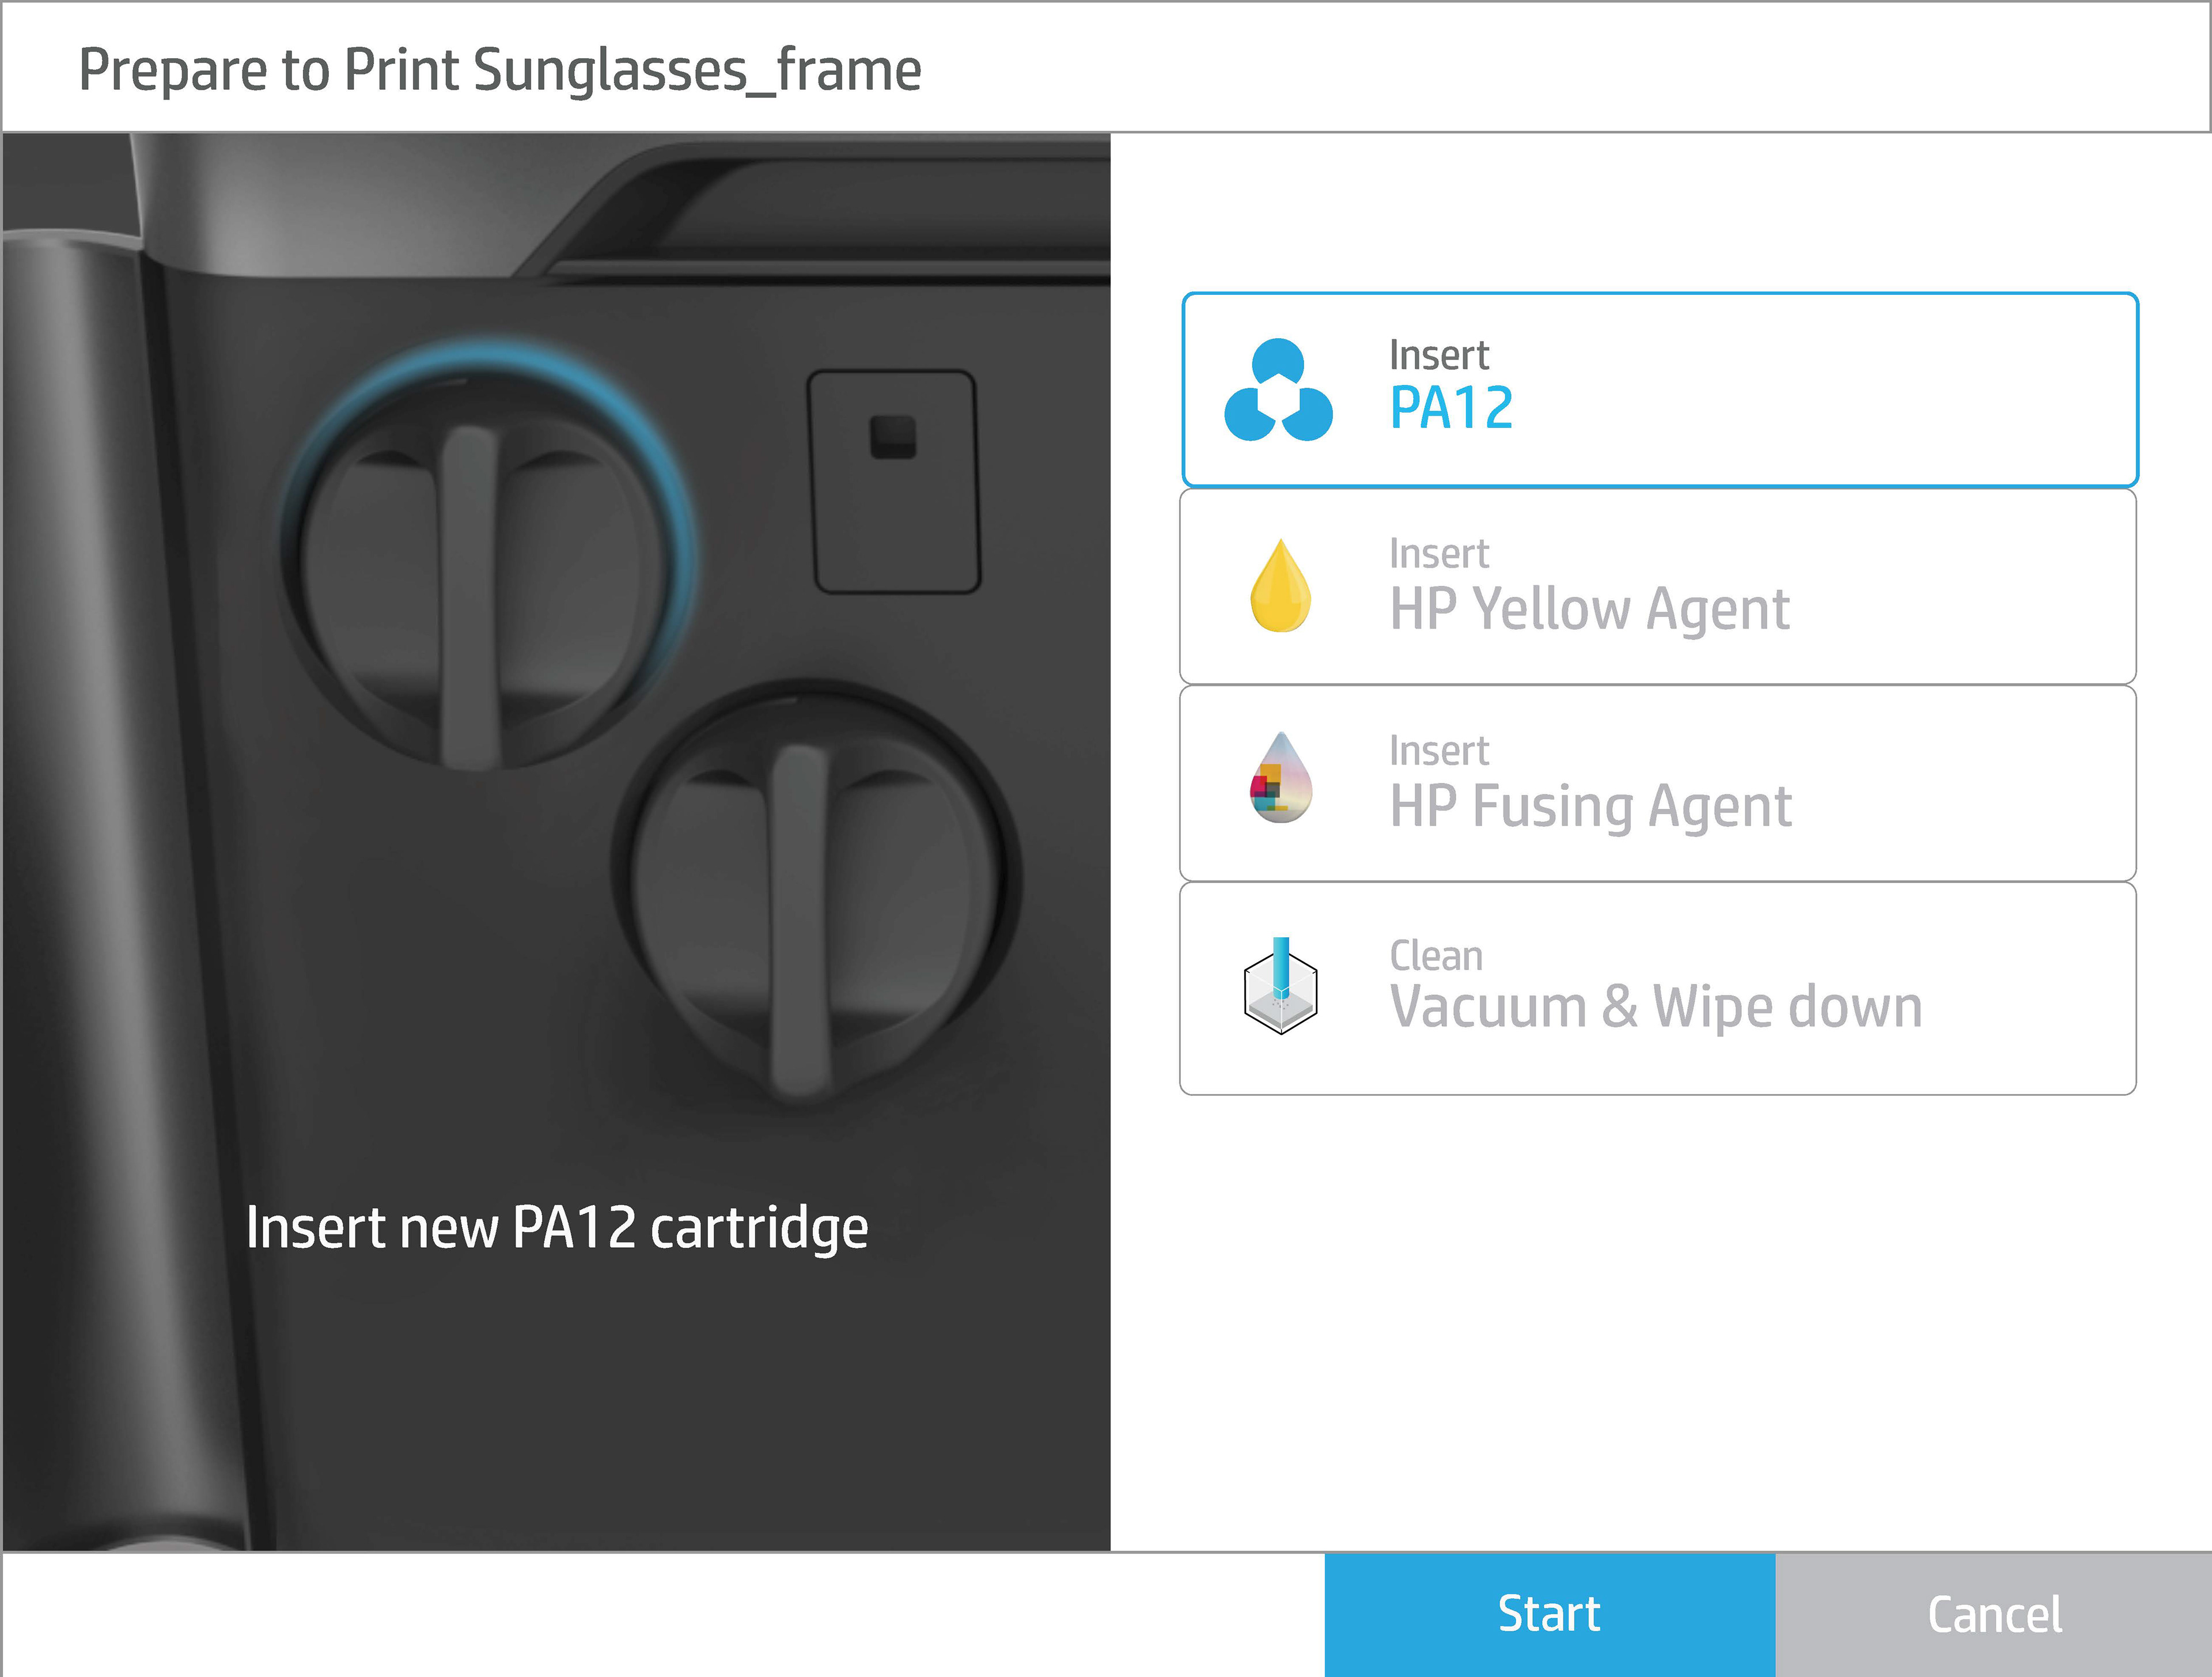Click the word 'Insert' above PA12
The height and width of the screenshot is (1677, 2212).
pos(1438,355)
